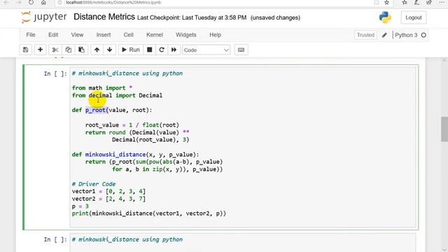
Task: Open the Kernel menu
Action: (x=155, y=35)
